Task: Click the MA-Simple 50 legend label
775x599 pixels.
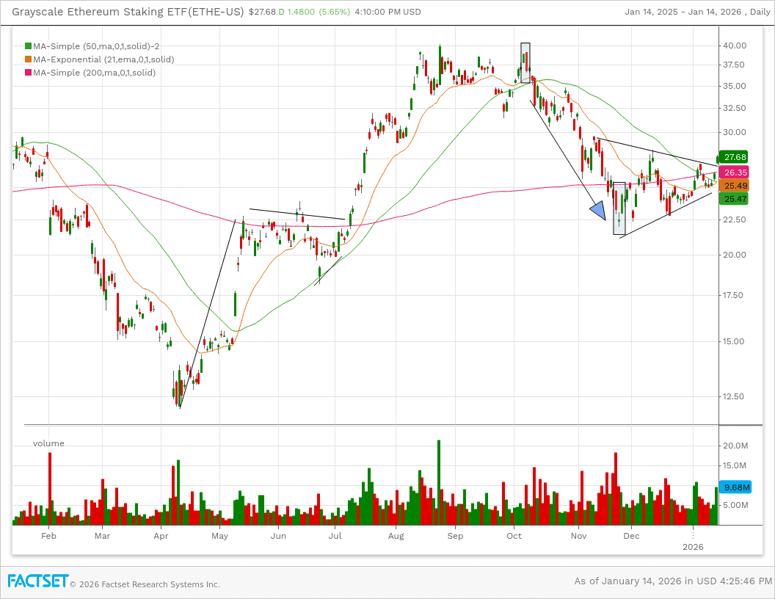Action: 96,46
